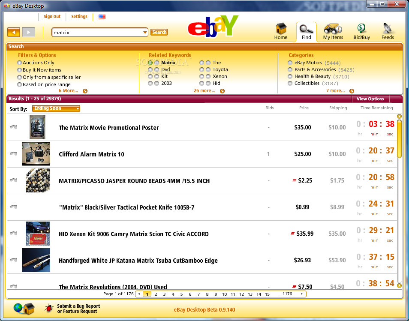Click the next page arrow in pagination

pos(302,294)
